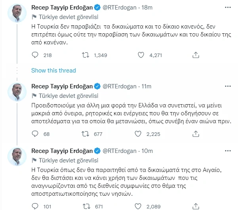Like the tweet with 2,089 likes

[139, 206]
